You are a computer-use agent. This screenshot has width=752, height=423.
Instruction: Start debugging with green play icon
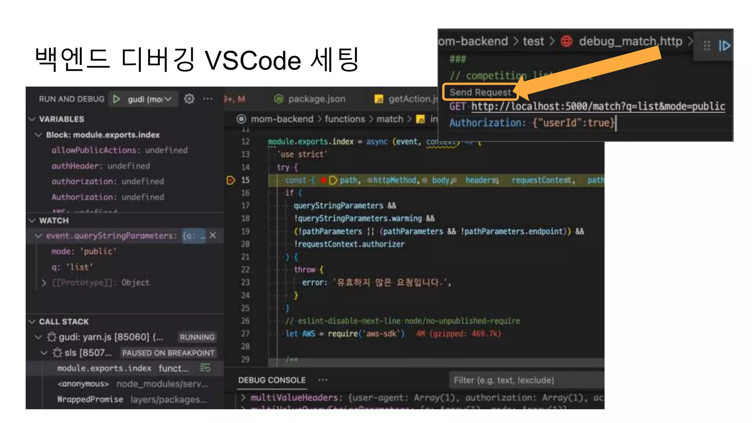[x=116, y=99]
